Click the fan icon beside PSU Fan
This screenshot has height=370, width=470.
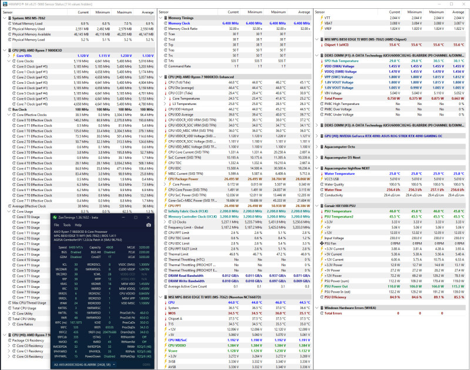[x=321, y=243]
